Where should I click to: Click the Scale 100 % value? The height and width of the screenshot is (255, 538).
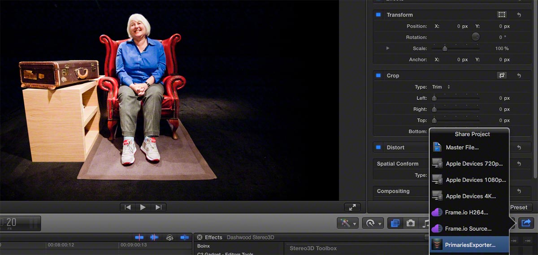502,48
